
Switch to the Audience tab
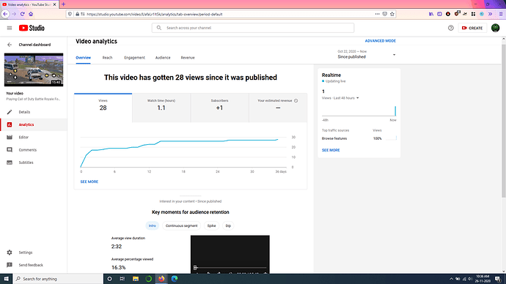[163, 58]
